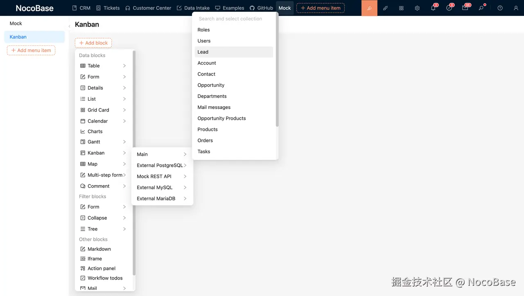Click the UI editor highlighter icon
Image resolution: width=524 pixels, height=296 pixels.
tap(369, 8)
